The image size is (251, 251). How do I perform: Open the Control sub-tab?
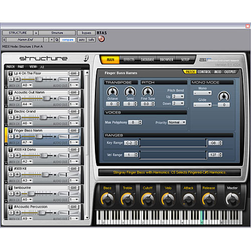(x=204, y=72)
